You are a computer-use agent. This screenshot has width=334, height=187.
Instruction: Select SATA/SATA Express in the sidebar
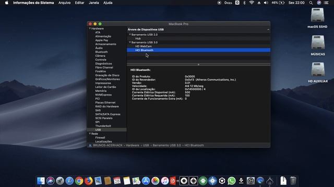[108, 114]
